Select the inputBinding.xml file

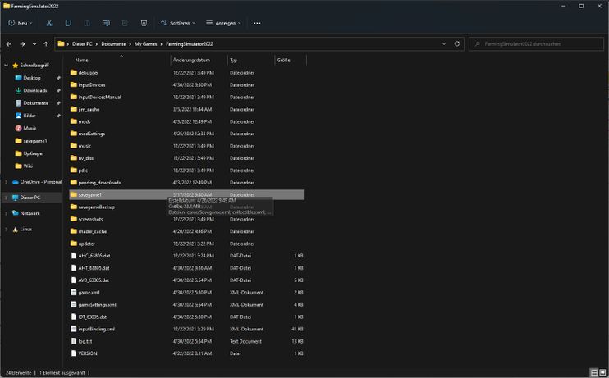(x=96, y=329)
